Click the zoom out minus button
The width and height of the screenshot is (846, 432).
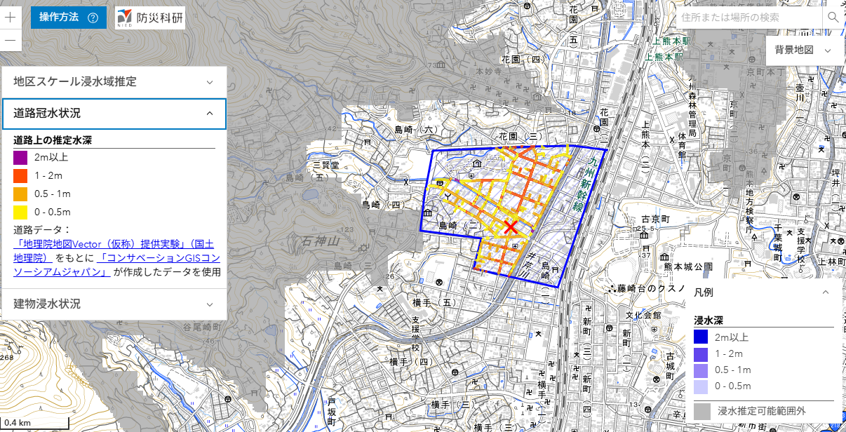pyautogui.click(x=11, y=41)
